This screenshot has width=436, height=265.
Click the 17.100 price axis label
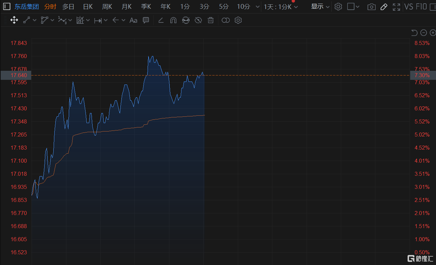[x=19, y=161]
